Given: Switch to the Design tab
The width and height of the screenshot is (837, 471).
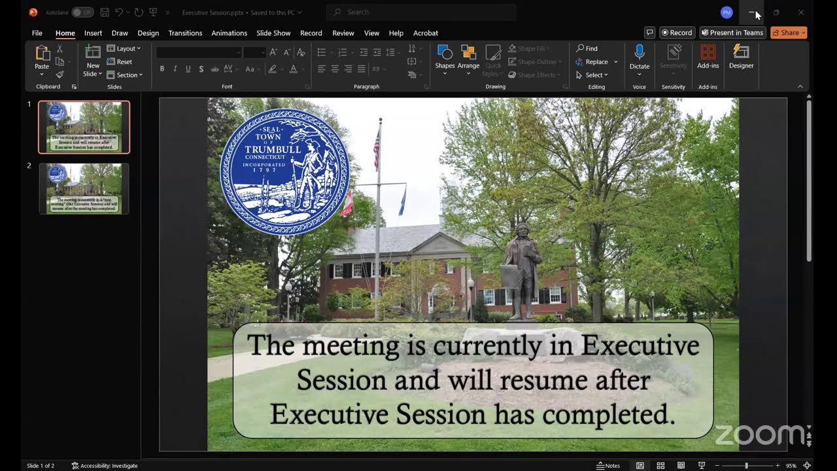Looking at the screenshot, I should (x=148, y=33).
